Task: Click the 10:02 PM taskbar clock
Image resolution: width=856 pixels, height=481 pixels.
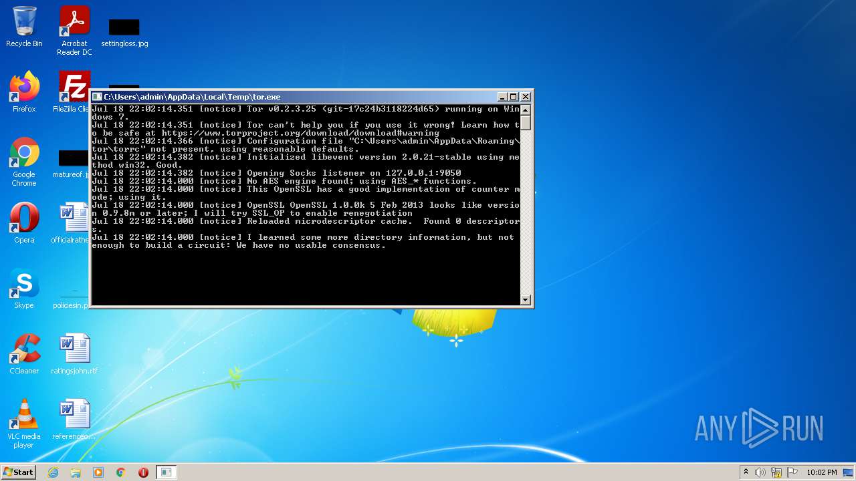Action: (822, 472)
